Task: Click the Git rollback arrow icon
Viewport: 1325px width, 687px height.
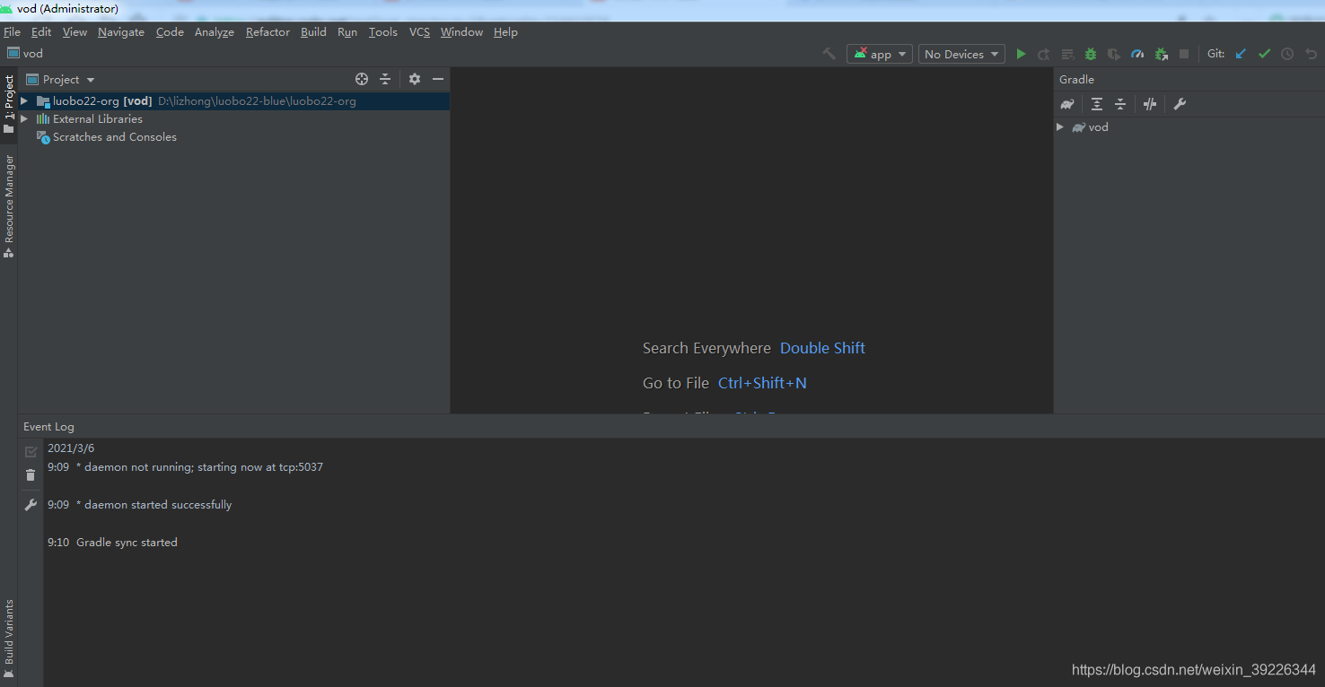Action: click(x=1311, y=54)
